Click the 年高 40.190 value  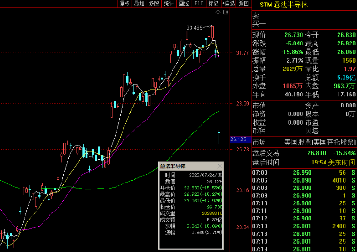[294, 94]
